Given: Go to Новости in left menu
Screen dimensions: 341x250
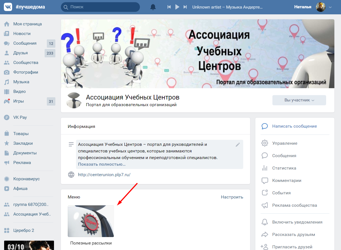Looking at the screenshot, I should tap(22, 34).
